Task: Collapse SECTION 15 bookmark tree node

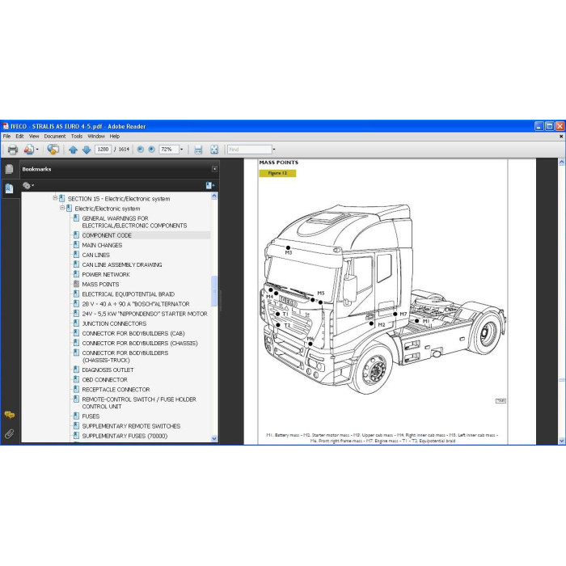Action: (x=55, y=198)
